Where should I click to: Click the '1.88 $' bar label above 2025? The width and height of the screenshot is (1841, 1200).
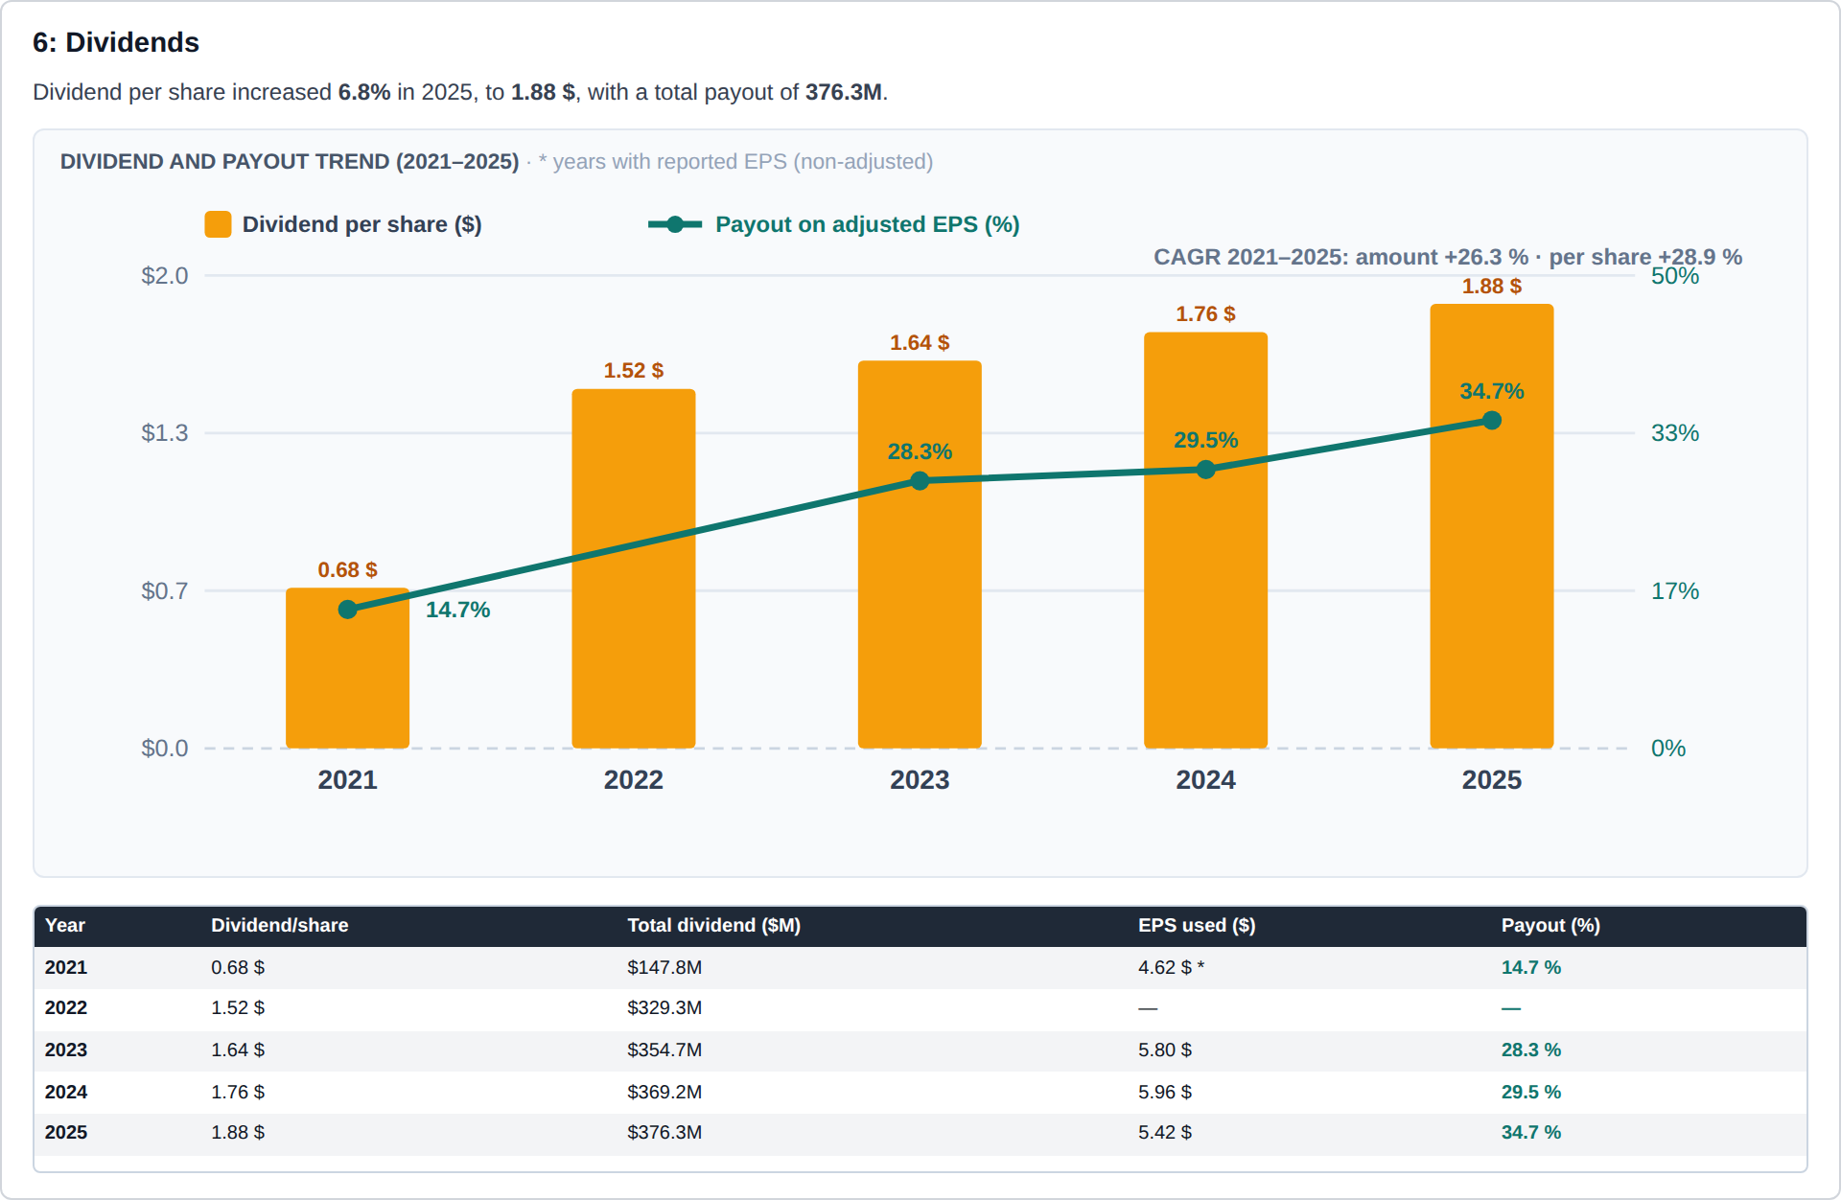click(1492, 287)
